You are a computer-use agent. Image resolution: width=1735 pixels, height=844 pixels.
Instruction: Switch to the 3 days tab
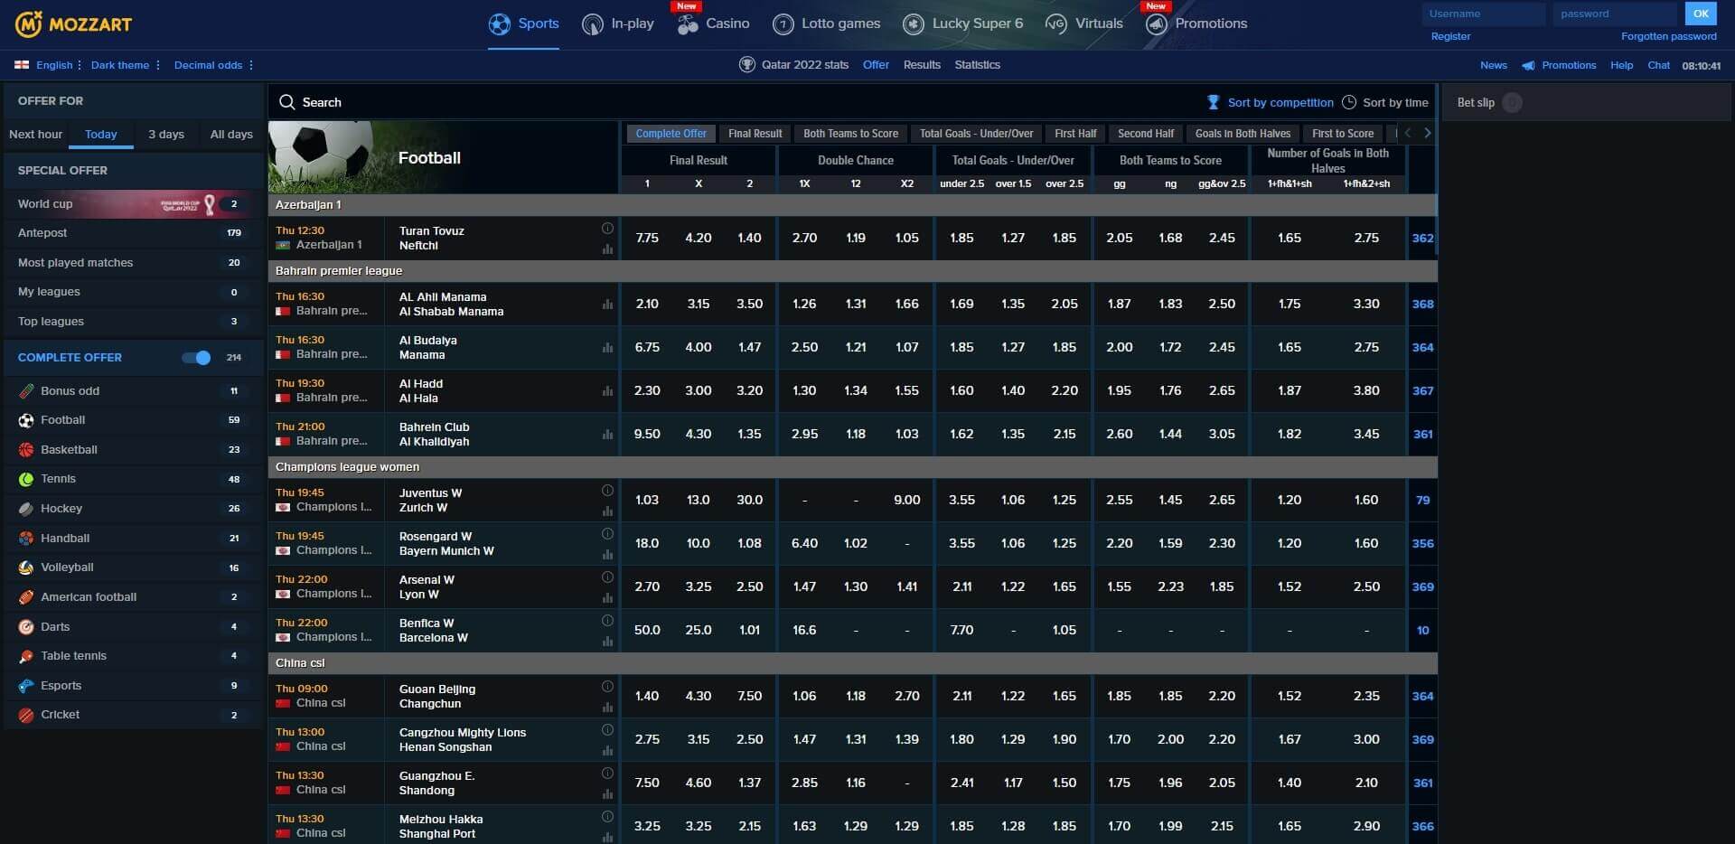pyautogui.click(x=166, y=135)
